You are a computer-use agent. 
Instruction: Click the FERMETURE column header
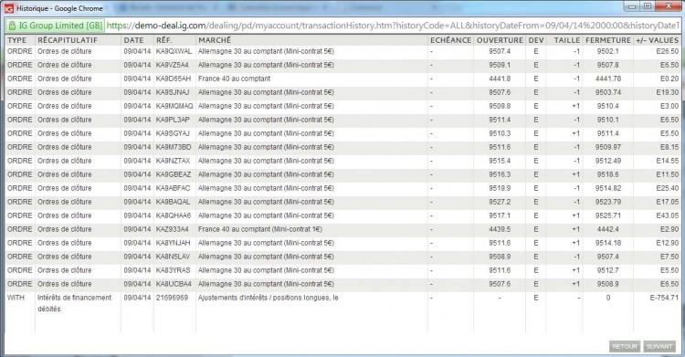click(608, 40)
